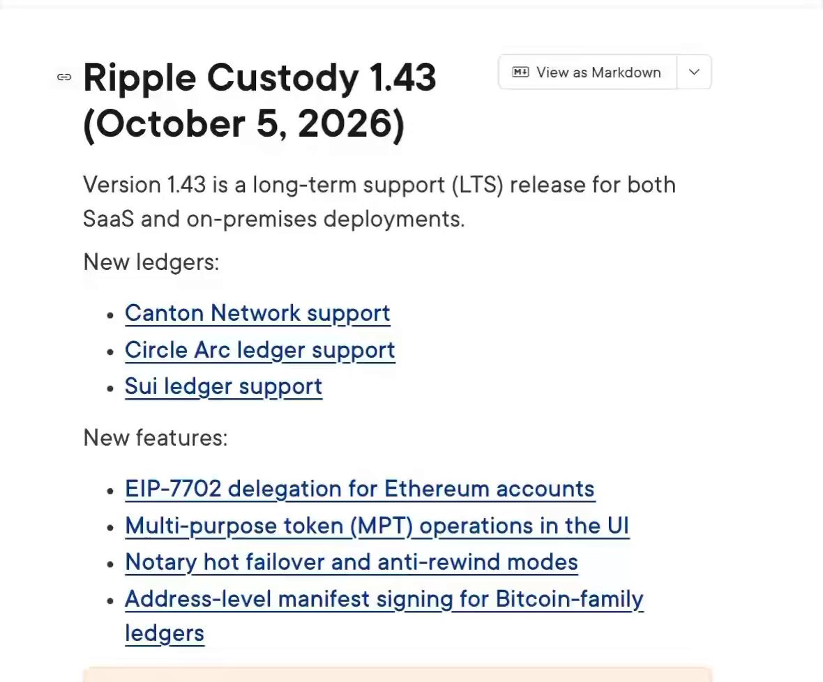Click the New features: label
The height and width of the screenshot is (682, 823).
tap(156, 437)
